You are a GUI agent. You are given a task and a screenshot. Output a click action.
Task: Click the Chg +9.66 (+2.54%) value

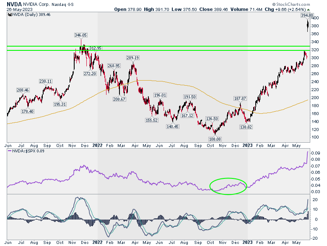285,9
